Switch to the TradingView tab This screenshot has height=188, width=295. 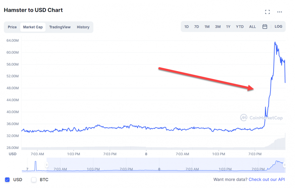pos(60,27)
